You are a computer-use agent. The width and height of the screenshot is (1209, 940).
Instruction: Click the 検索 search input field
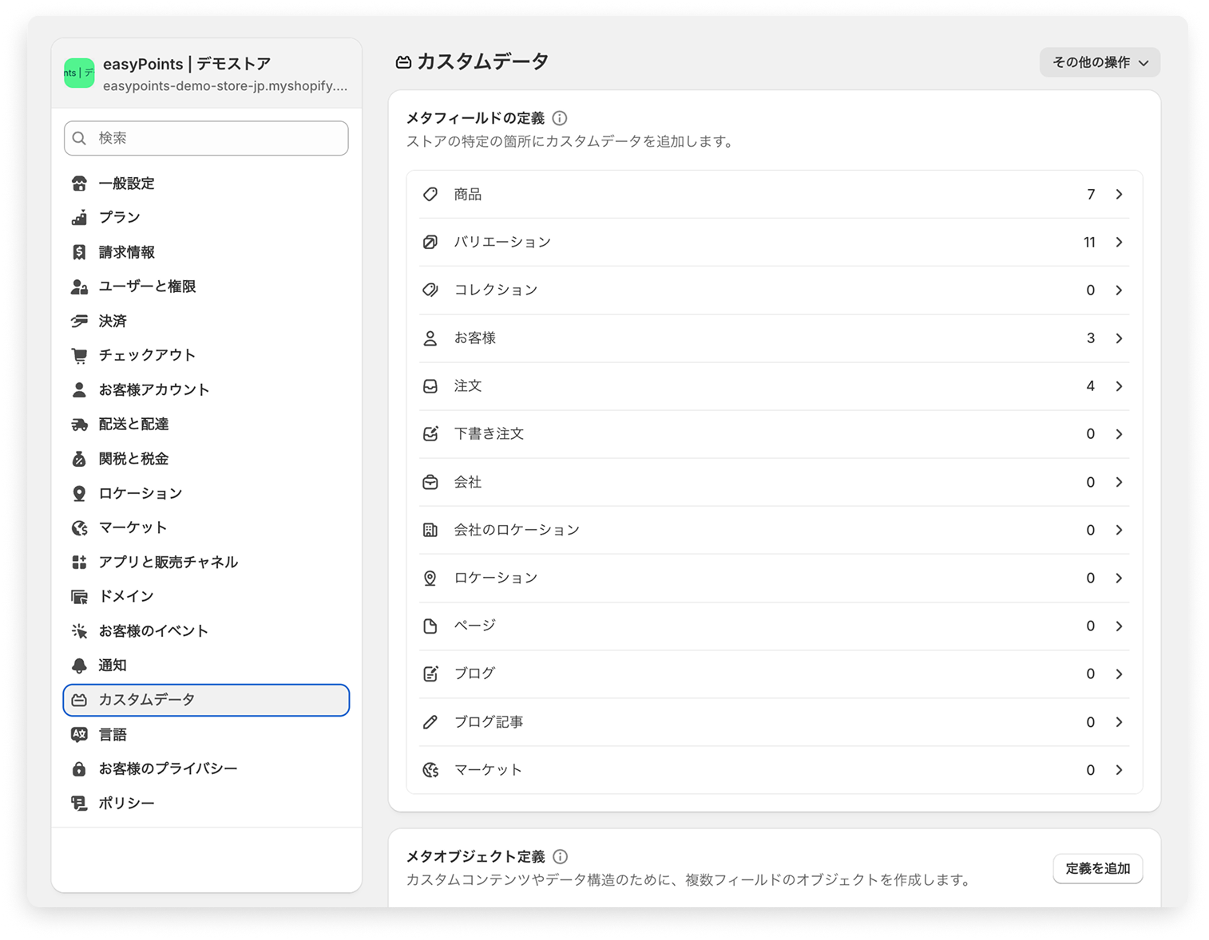(206, 138)
